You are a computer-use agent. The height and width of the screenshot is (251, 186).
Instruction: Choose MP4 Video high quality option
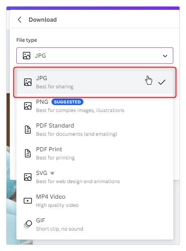click(x=95, y=201)
